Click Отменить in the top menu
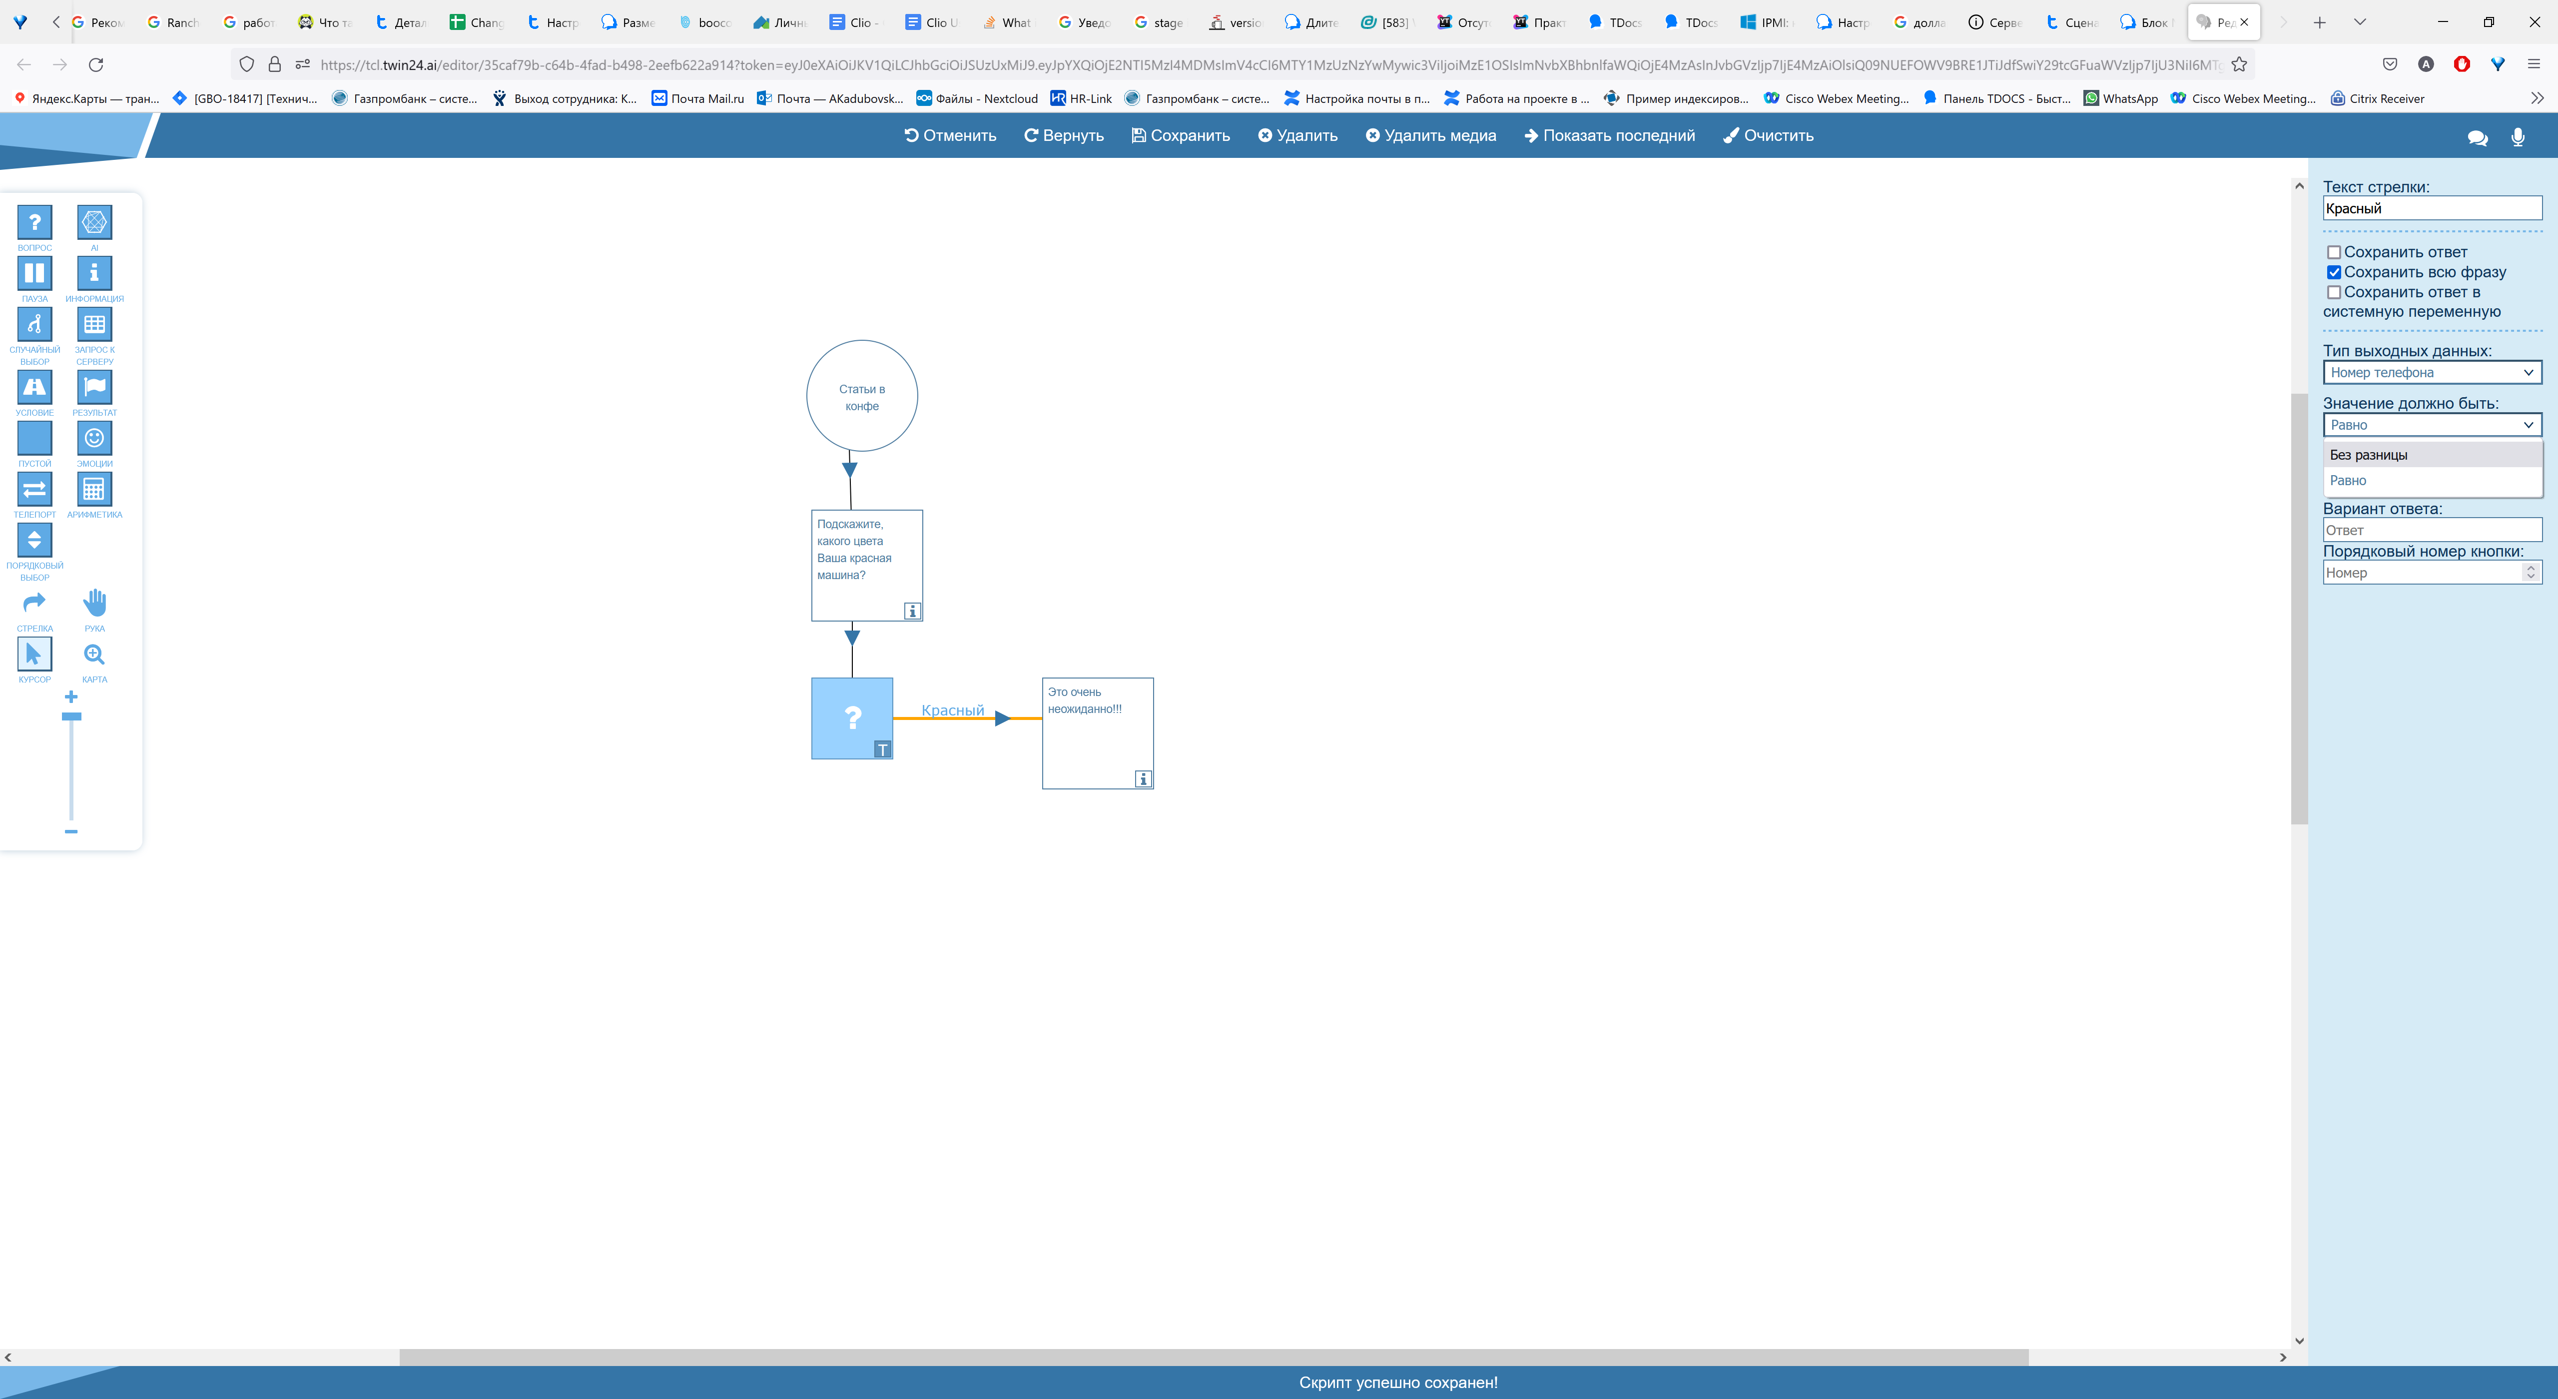The height and width of the screenshot is (1399, 2558). tap(949, 135)
